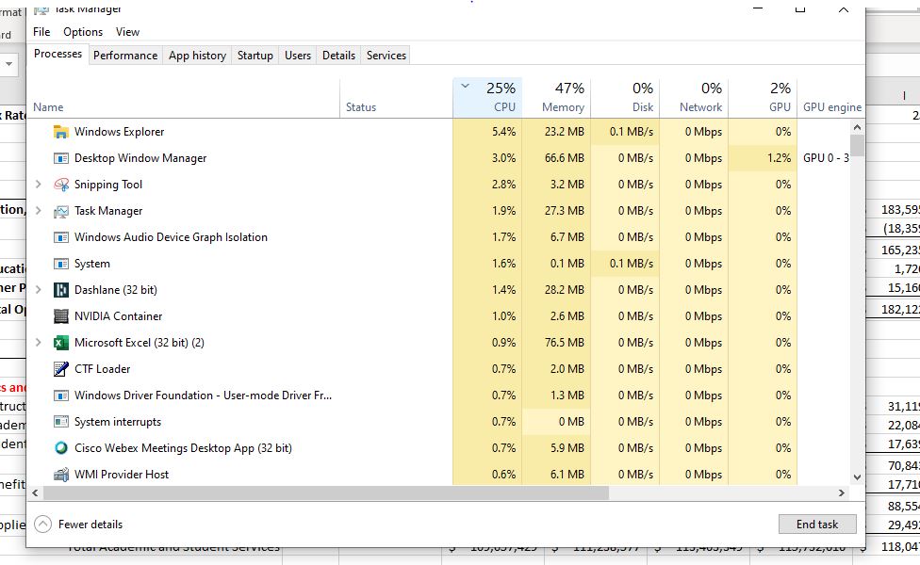Click the Snipping Tool scissors icon
920x565 pixels.
[61, 185]
